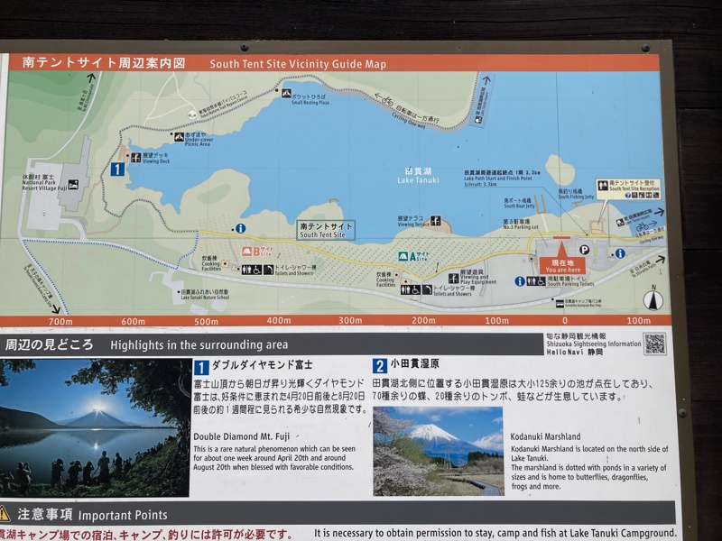The width and height of the screenshot is (722, 541).
Task: Click 'Lake Path Start and Finish Point' label
Action: pyautogui.click(x=498, y=179)
